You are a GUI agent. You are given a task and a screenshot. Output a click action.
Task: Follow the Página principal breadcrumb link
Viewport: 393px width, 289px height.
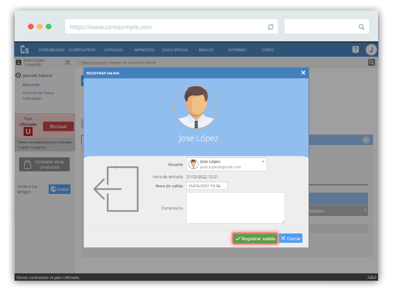(x=93, y=62)
